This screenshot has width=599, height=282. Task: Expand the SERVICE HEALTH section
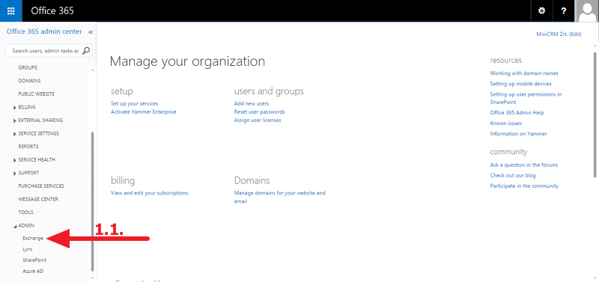(x=15, y=160)
